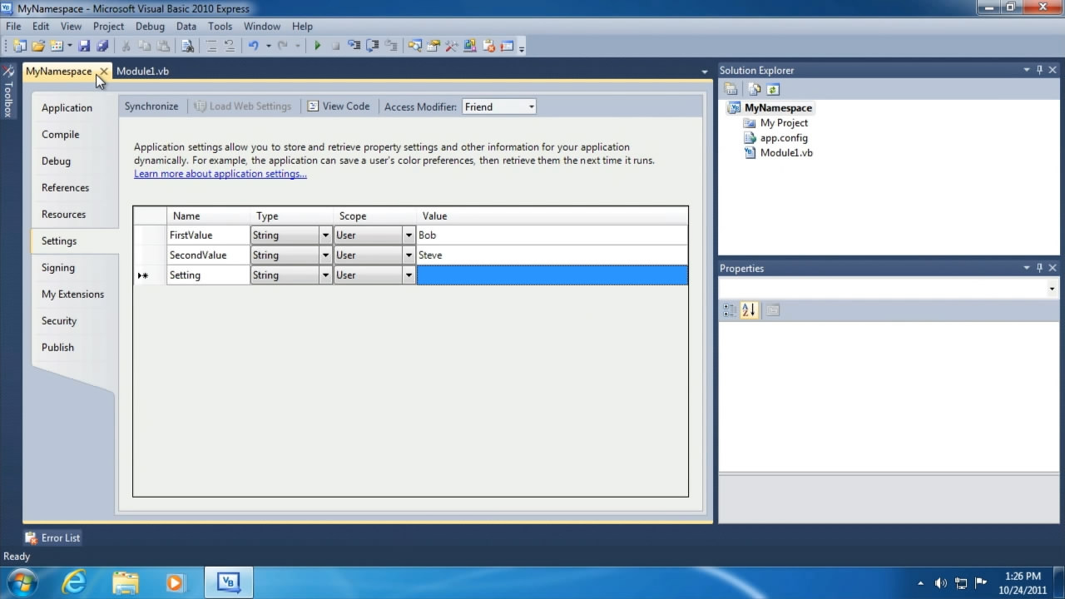The height and width of the screenshot is (599, 1065).
Task: Open the Tools menu
Action: pyautogui.click(x=220, y=27)
